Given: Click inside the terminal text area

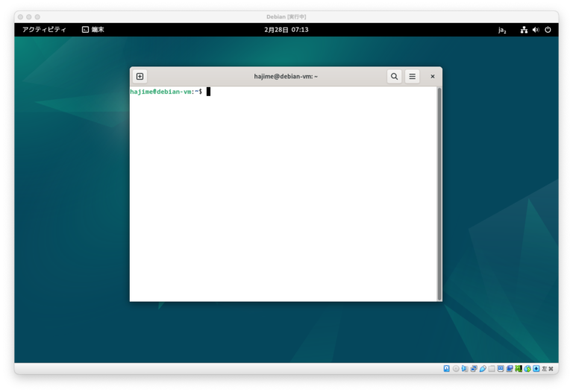Looking at the screenshot, I should (x=284, y=194).
